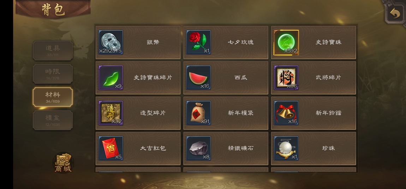This screenshot has height=189, width=406.
Task: Tap the 精鐵礦石 iron ore icon
Action: pos(199,148)
